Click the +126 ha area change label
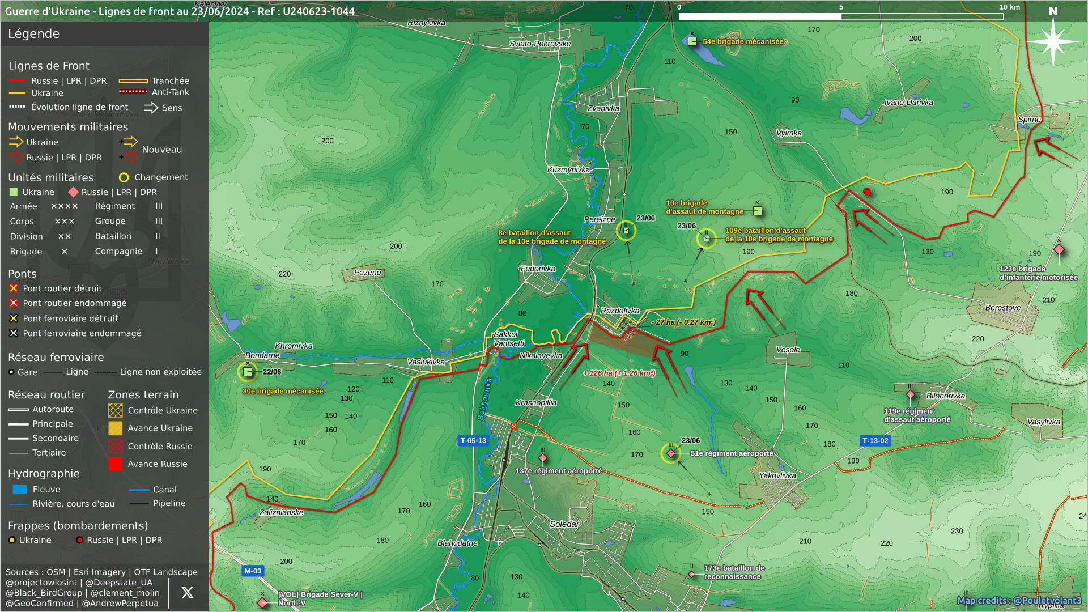The height and width of the screenshot is (612, 1088). (x=619, y=373)
